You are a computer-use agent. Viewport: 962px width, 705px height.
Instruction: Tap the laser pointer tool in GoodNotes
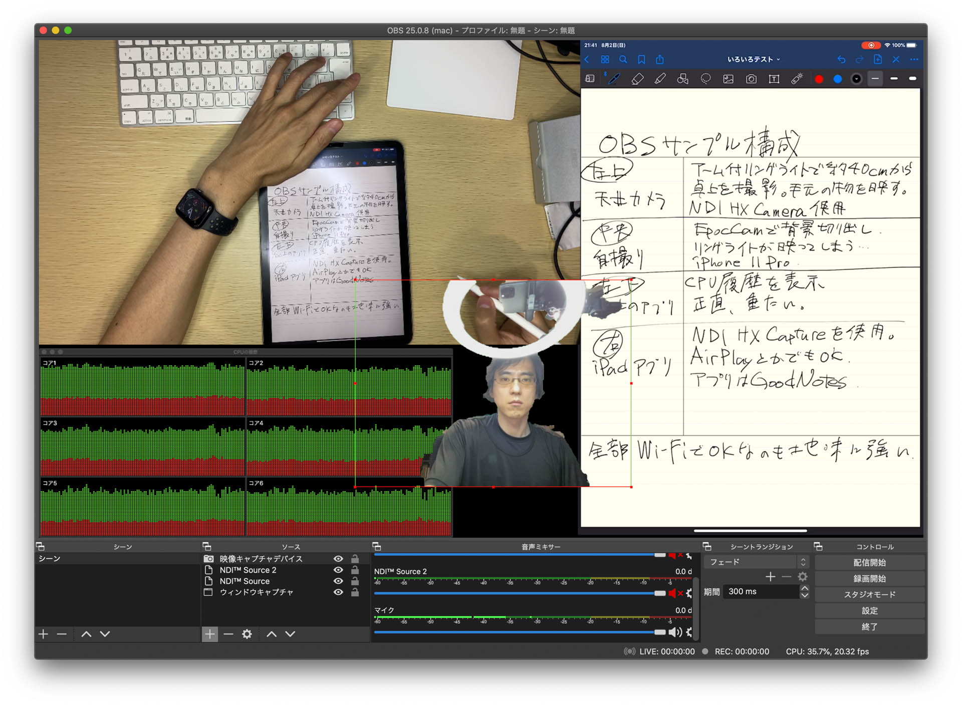pos(797,79)
